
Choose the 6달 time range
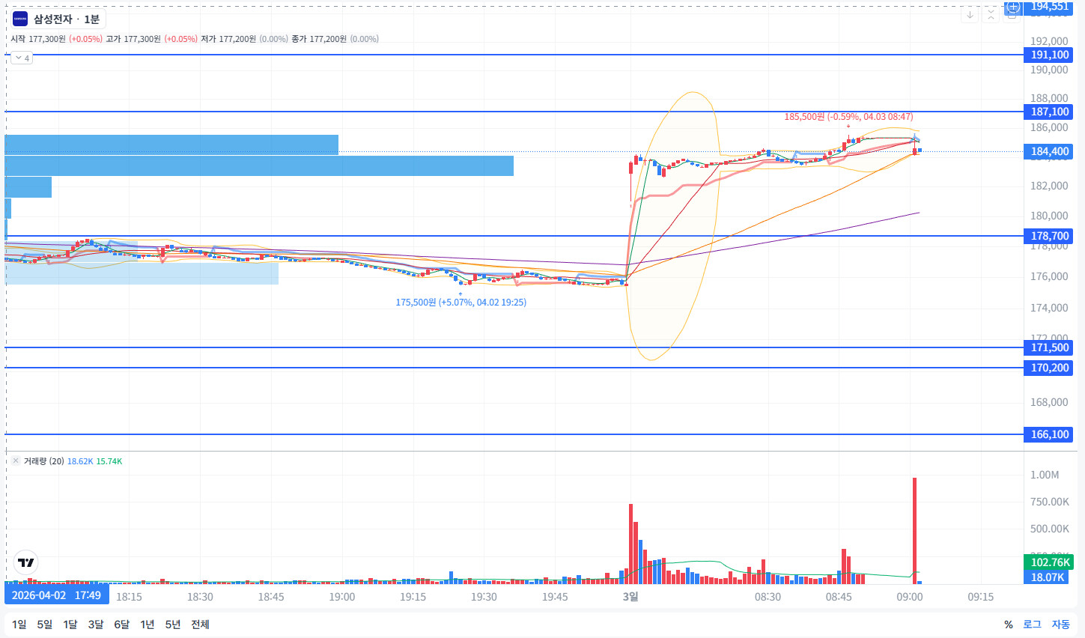pyautogui.click(x=122, y=625)
